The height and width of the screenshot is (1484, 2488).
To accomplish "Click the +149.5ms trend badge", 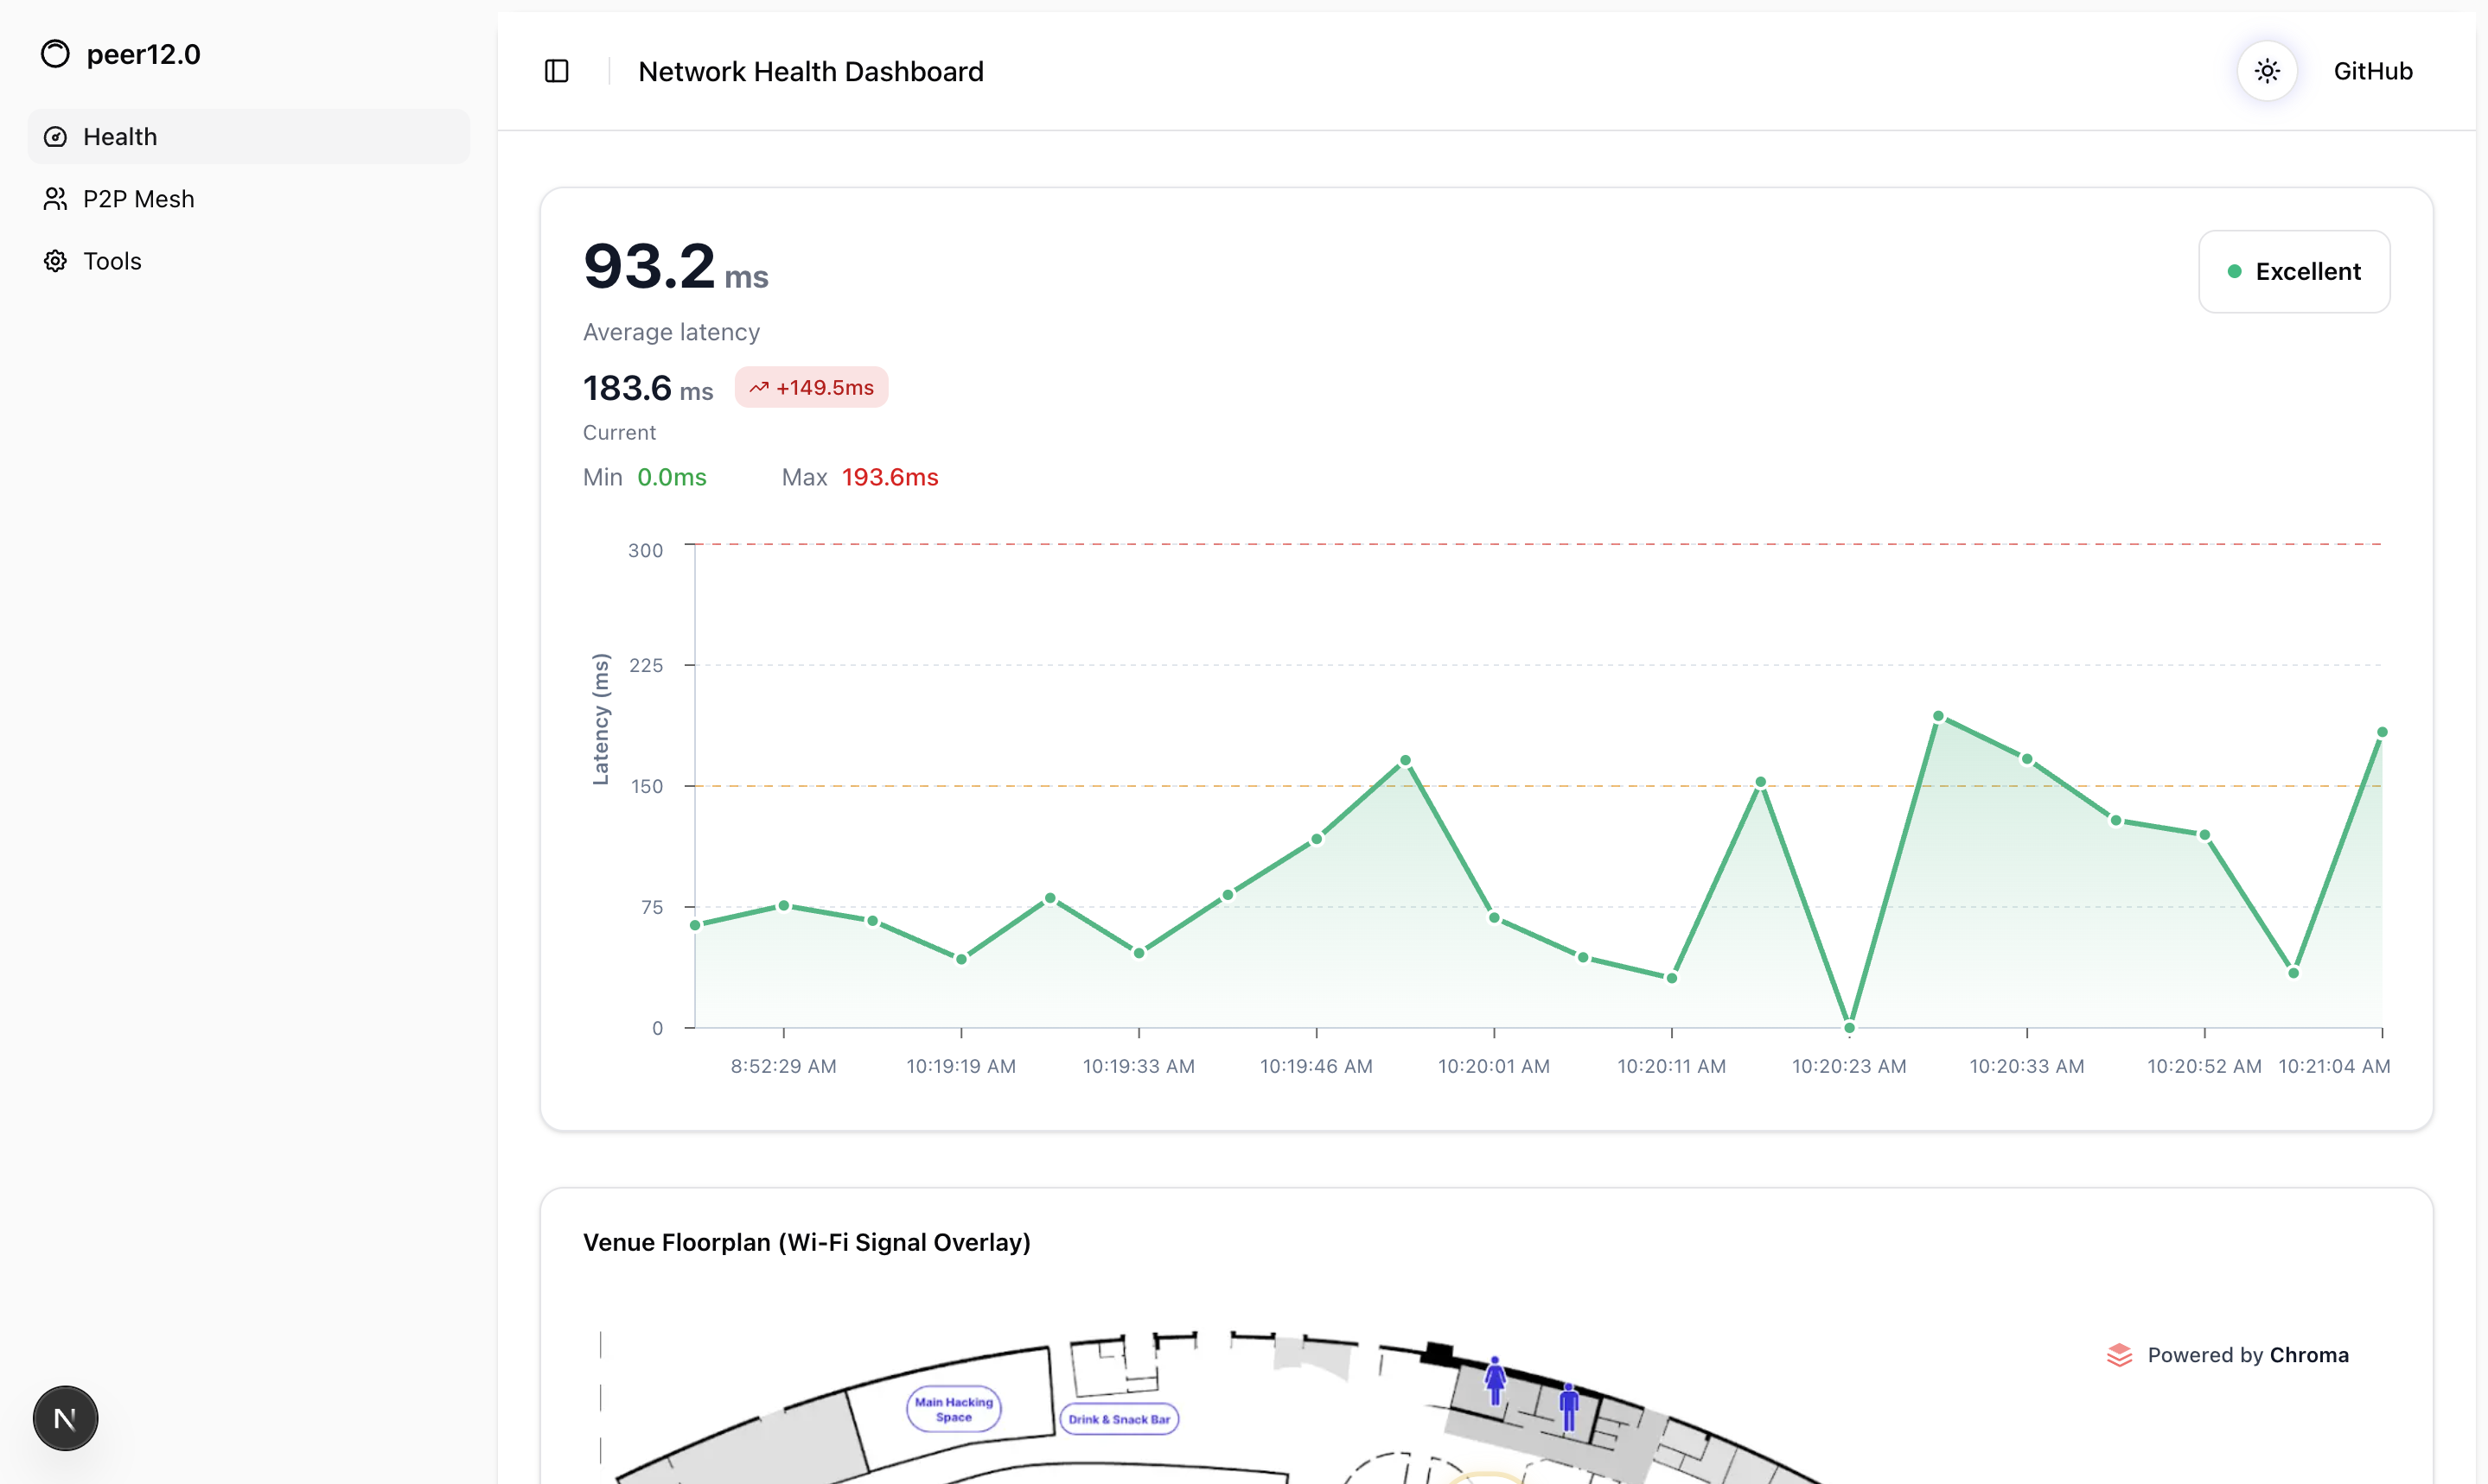I will click(x=811, y=388).
